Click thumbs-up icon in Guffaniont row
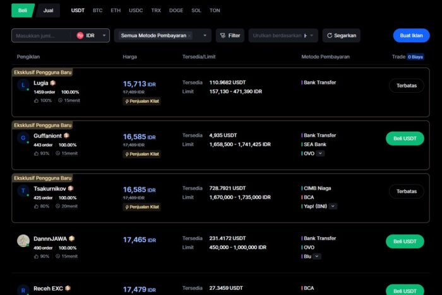 36,153
